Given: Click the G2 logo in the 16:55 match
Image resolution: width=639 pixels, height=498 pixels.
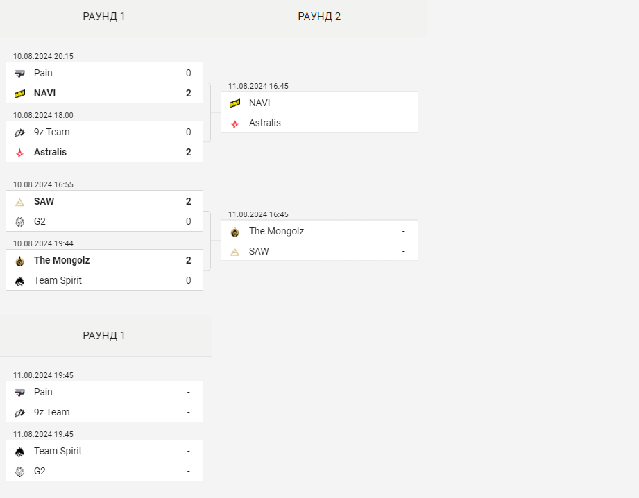Looking at the screenshot, I should (x=19, y=222).
